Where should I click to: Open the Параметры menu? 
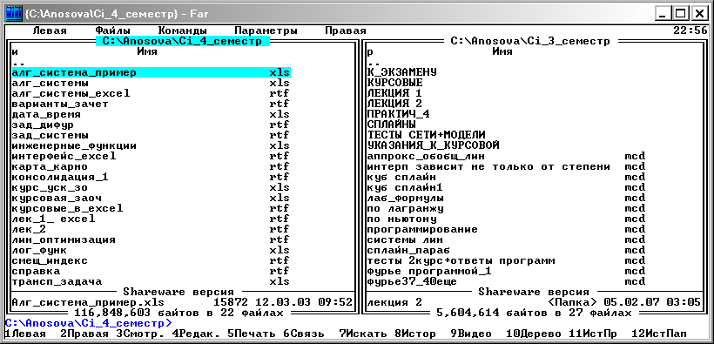click(266, 31)
